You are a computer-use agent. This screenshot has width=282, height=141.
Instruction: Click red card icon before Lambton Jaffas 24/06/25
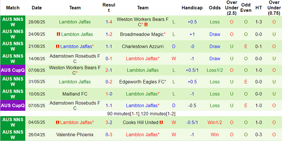58,34
